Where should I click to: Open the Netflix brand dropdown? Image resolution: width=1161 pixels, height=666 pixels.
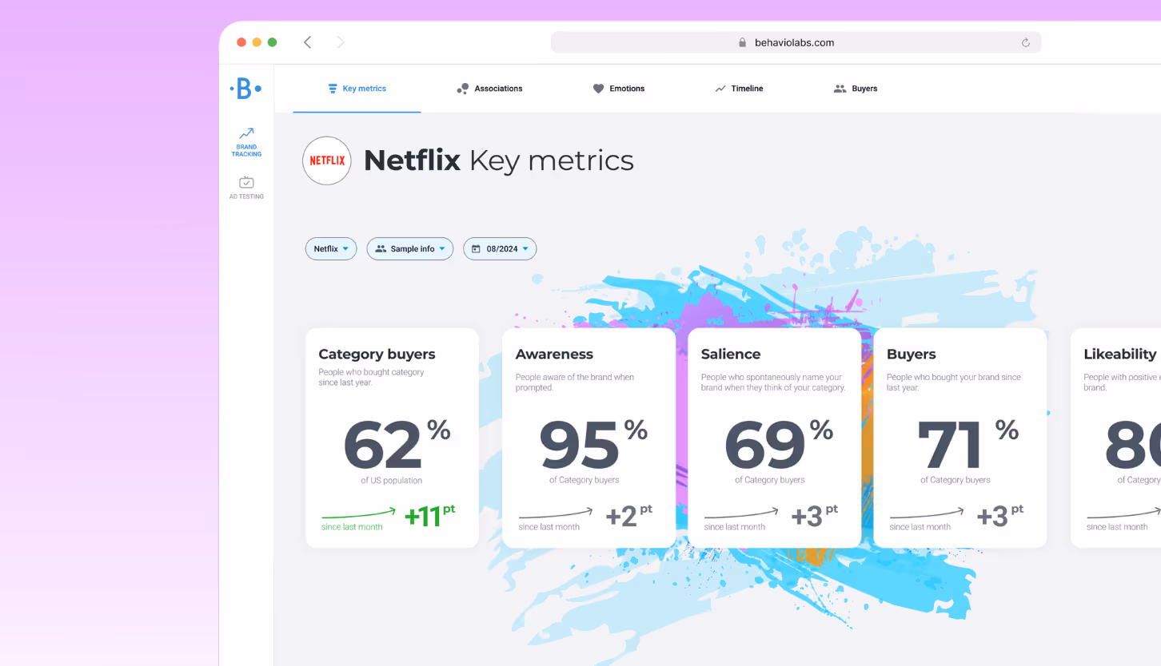pos(331,249)
